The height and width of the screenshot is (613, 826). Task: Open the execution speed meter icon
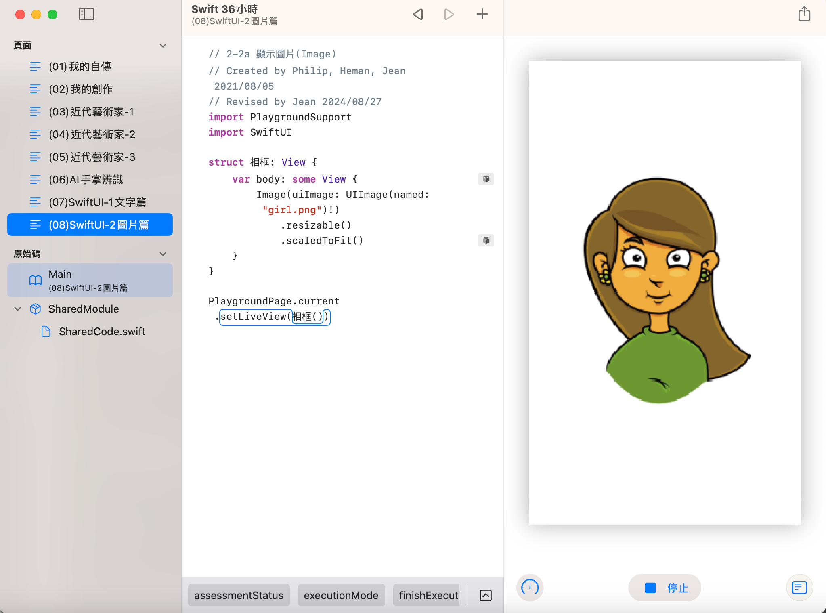[x=530, y=587]
